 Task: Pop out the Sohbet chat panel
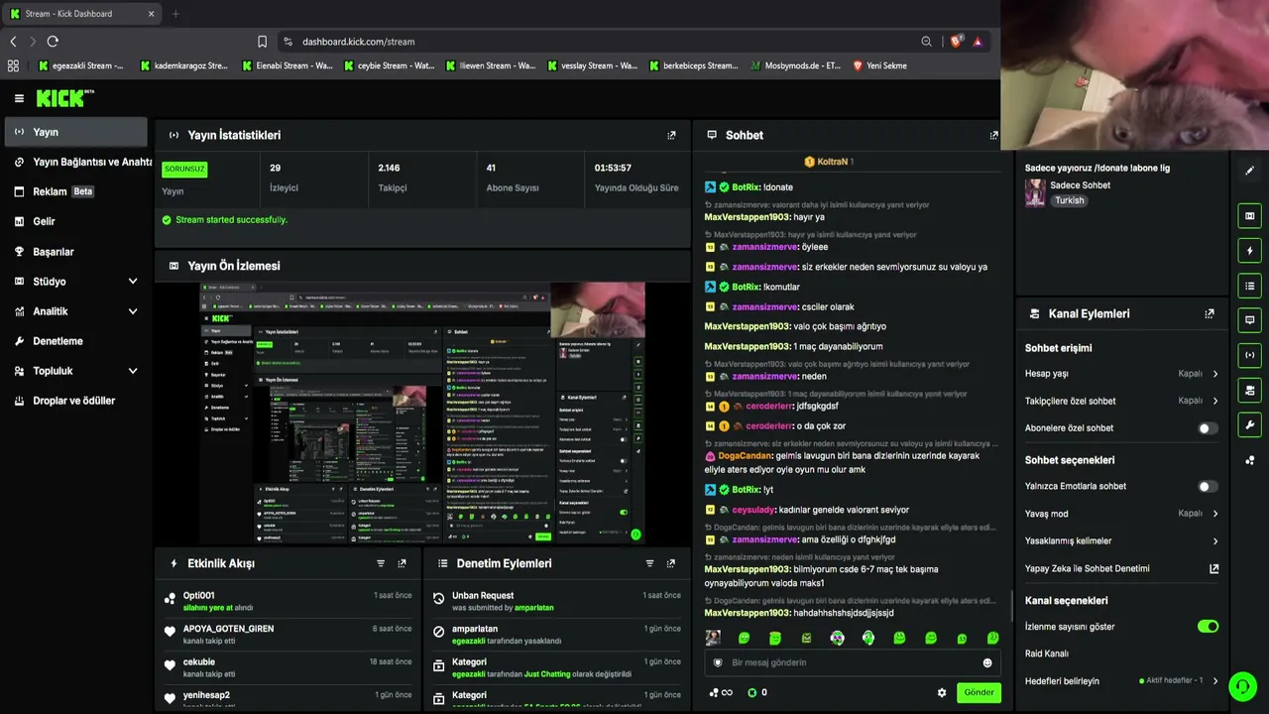[993, 135]
